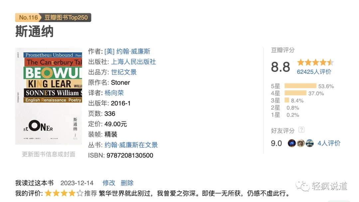Open the first friend avatar with blue image

point(292,143)
